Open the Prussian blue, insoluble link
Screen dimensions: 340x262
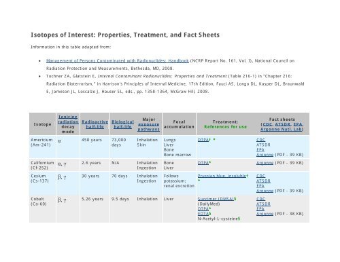coord(222,176)
